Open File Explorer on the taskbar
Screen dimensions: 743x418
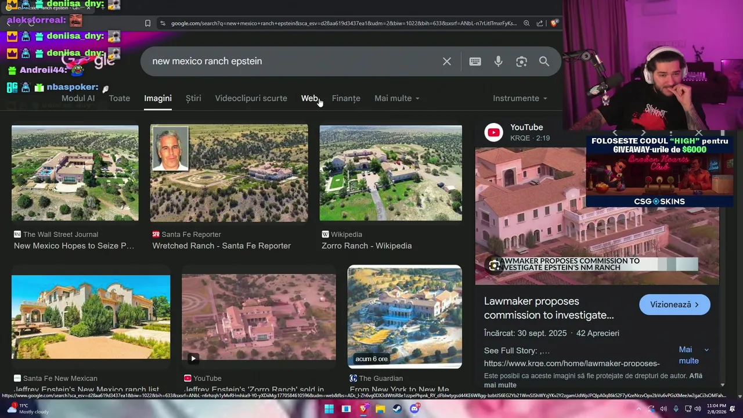coord(380,409)
